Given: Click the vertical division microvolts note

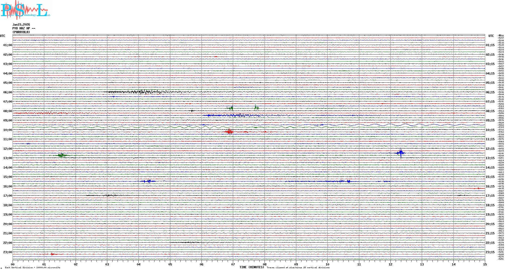Looking at the screenshot, I should tap(33, 267).
